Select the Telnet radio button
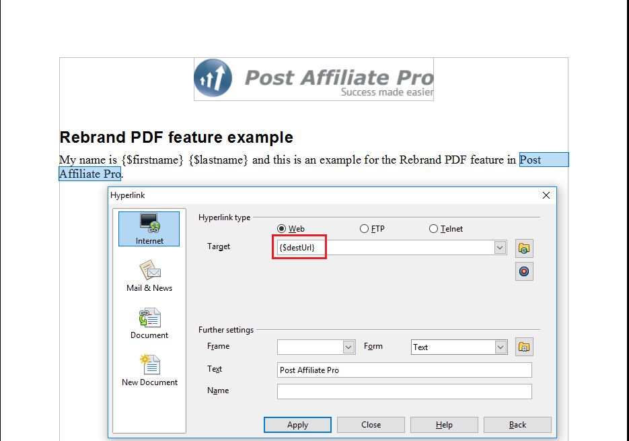This screenshot has height=441, width=629. 434,229
